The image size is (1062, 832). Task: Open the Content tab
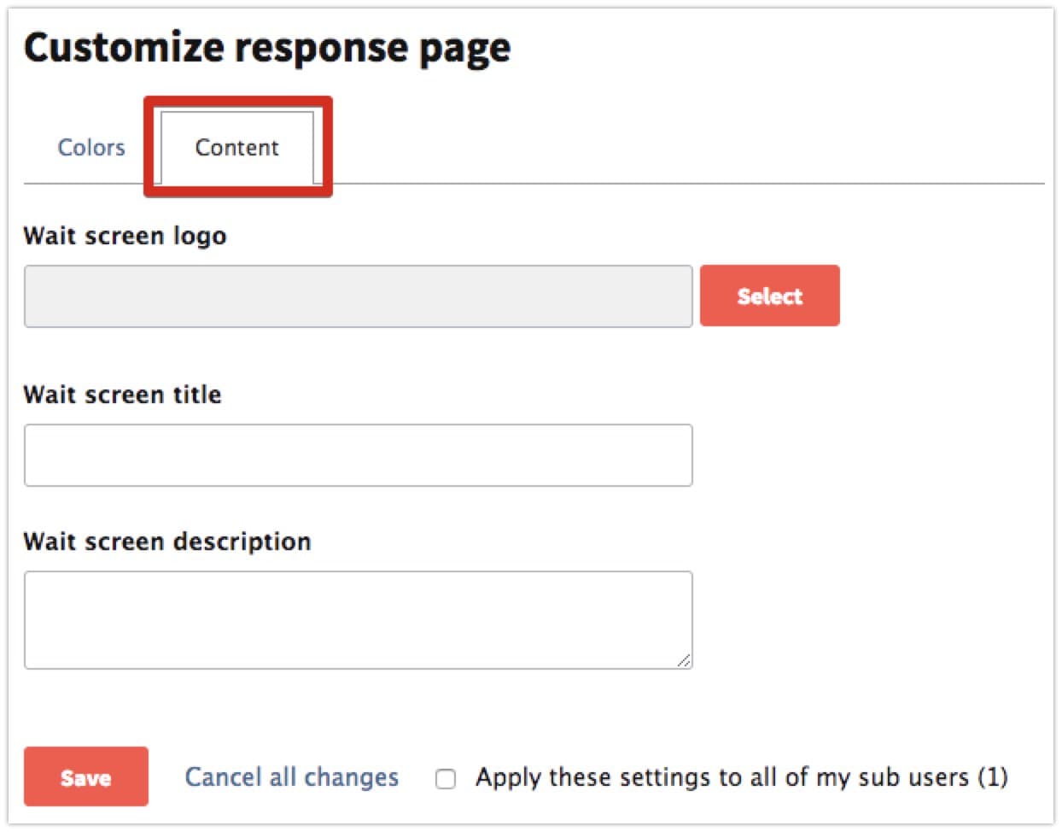pyautogui.click(x=237, y=148)
